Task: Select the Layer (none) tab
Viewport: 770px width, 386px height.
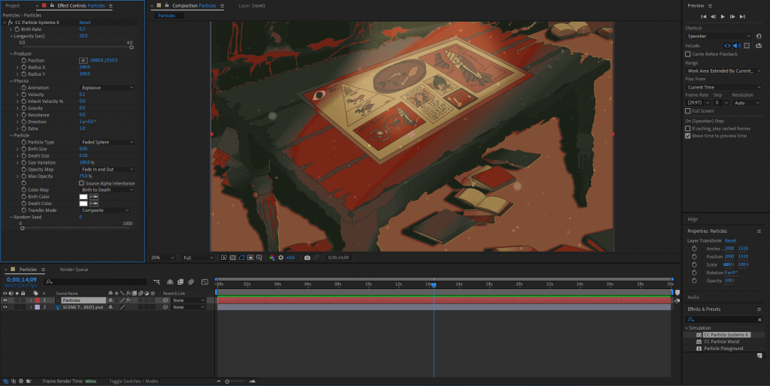Action: [x=251, y=6]
